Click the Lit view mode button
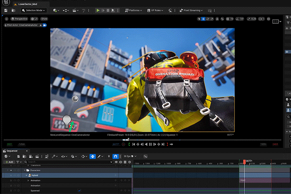Viewport: 291px width, 194px height. [x=34, y=19]
